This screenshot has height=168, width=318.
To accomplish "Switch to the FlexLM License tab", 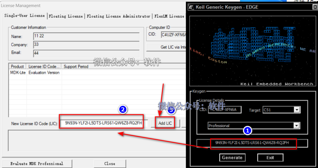I will pyautogui.click(x=169, y=16).
